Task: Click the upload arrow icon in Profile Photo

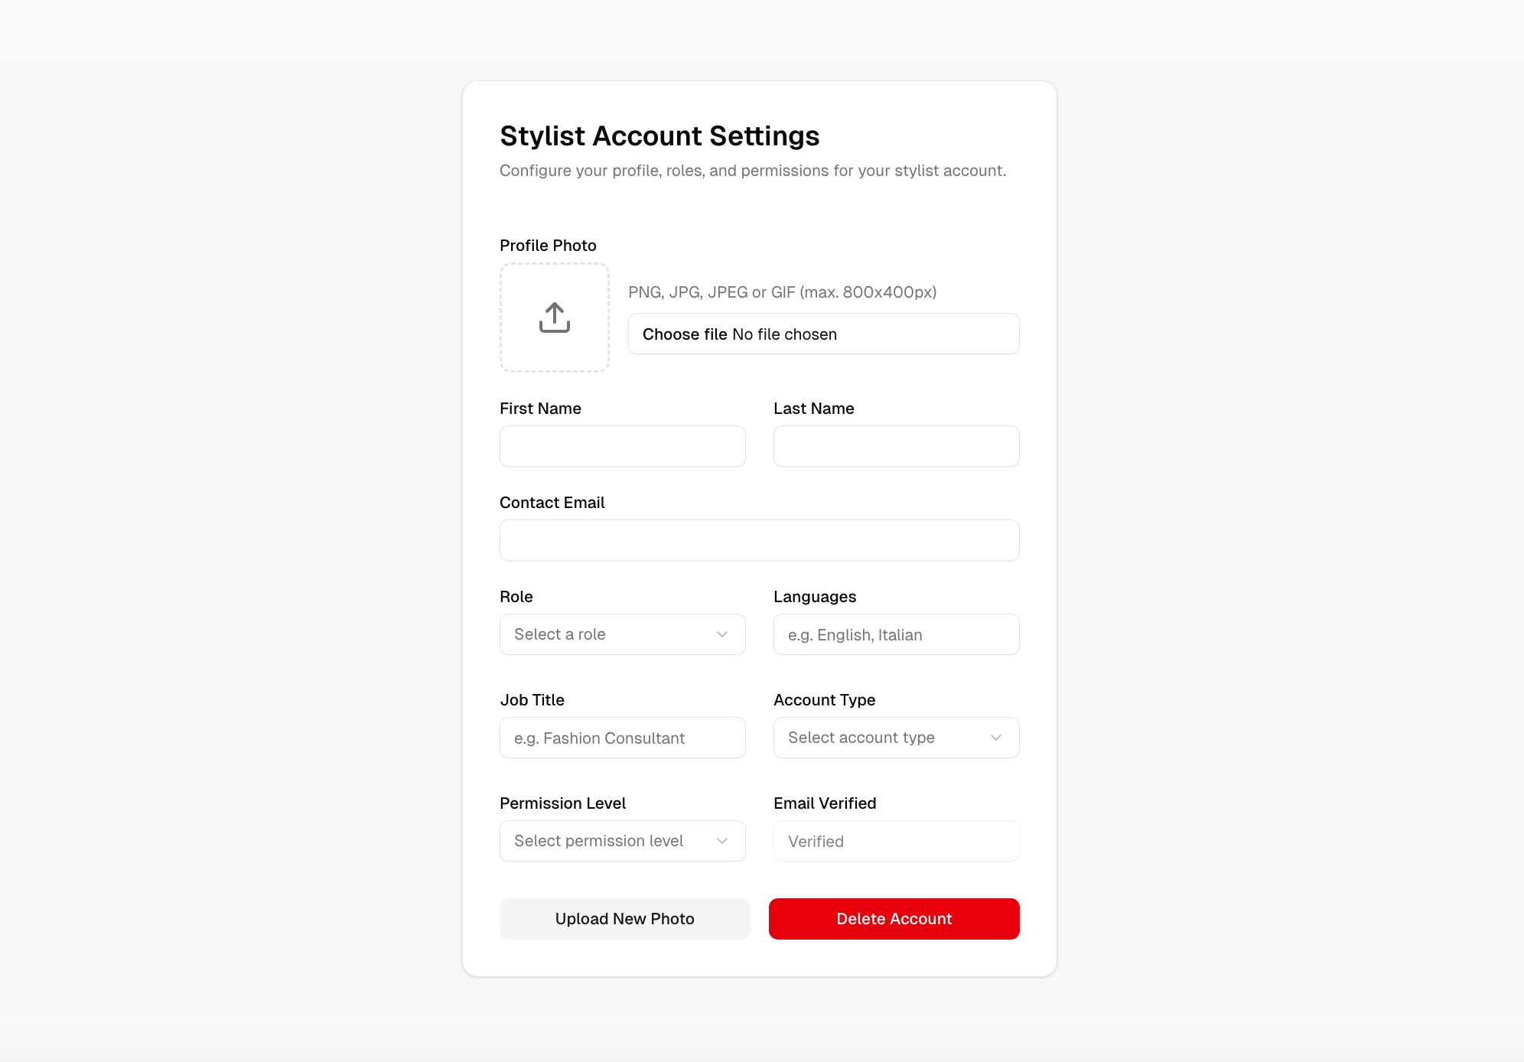Action: click(x=554, y=317)
